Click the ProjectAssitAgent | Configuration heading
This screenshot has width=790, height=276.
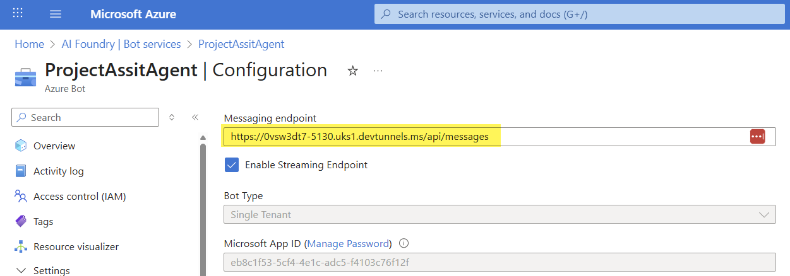(186, 70)
